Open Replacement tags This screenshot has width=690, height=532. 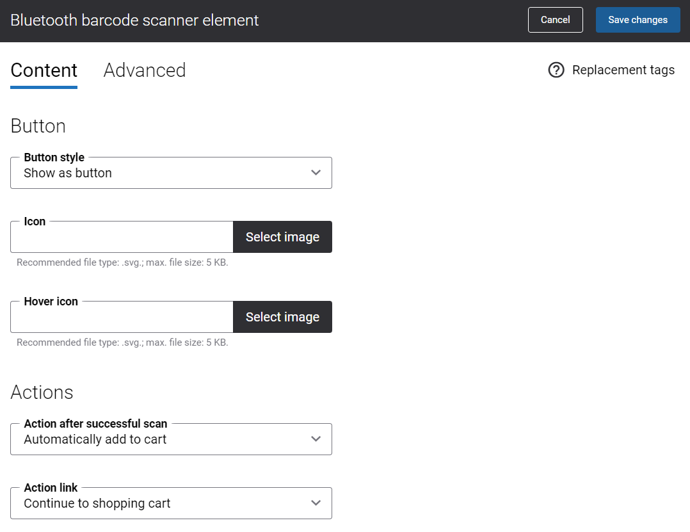(623, 70)
